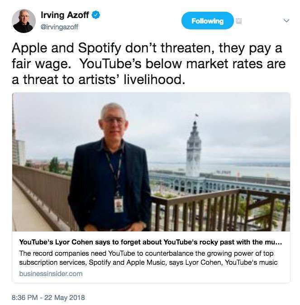300x305 pixels.
Task: Click the man's face in preview photo
Action: click(x=114, y=124)
